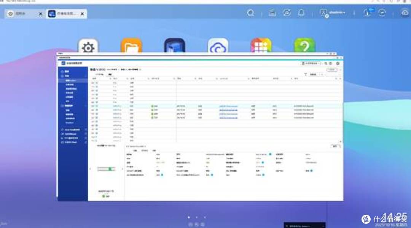Open the background tasks icon in top bar
This screenshot has height=228, width=411.
click(272, 13)
